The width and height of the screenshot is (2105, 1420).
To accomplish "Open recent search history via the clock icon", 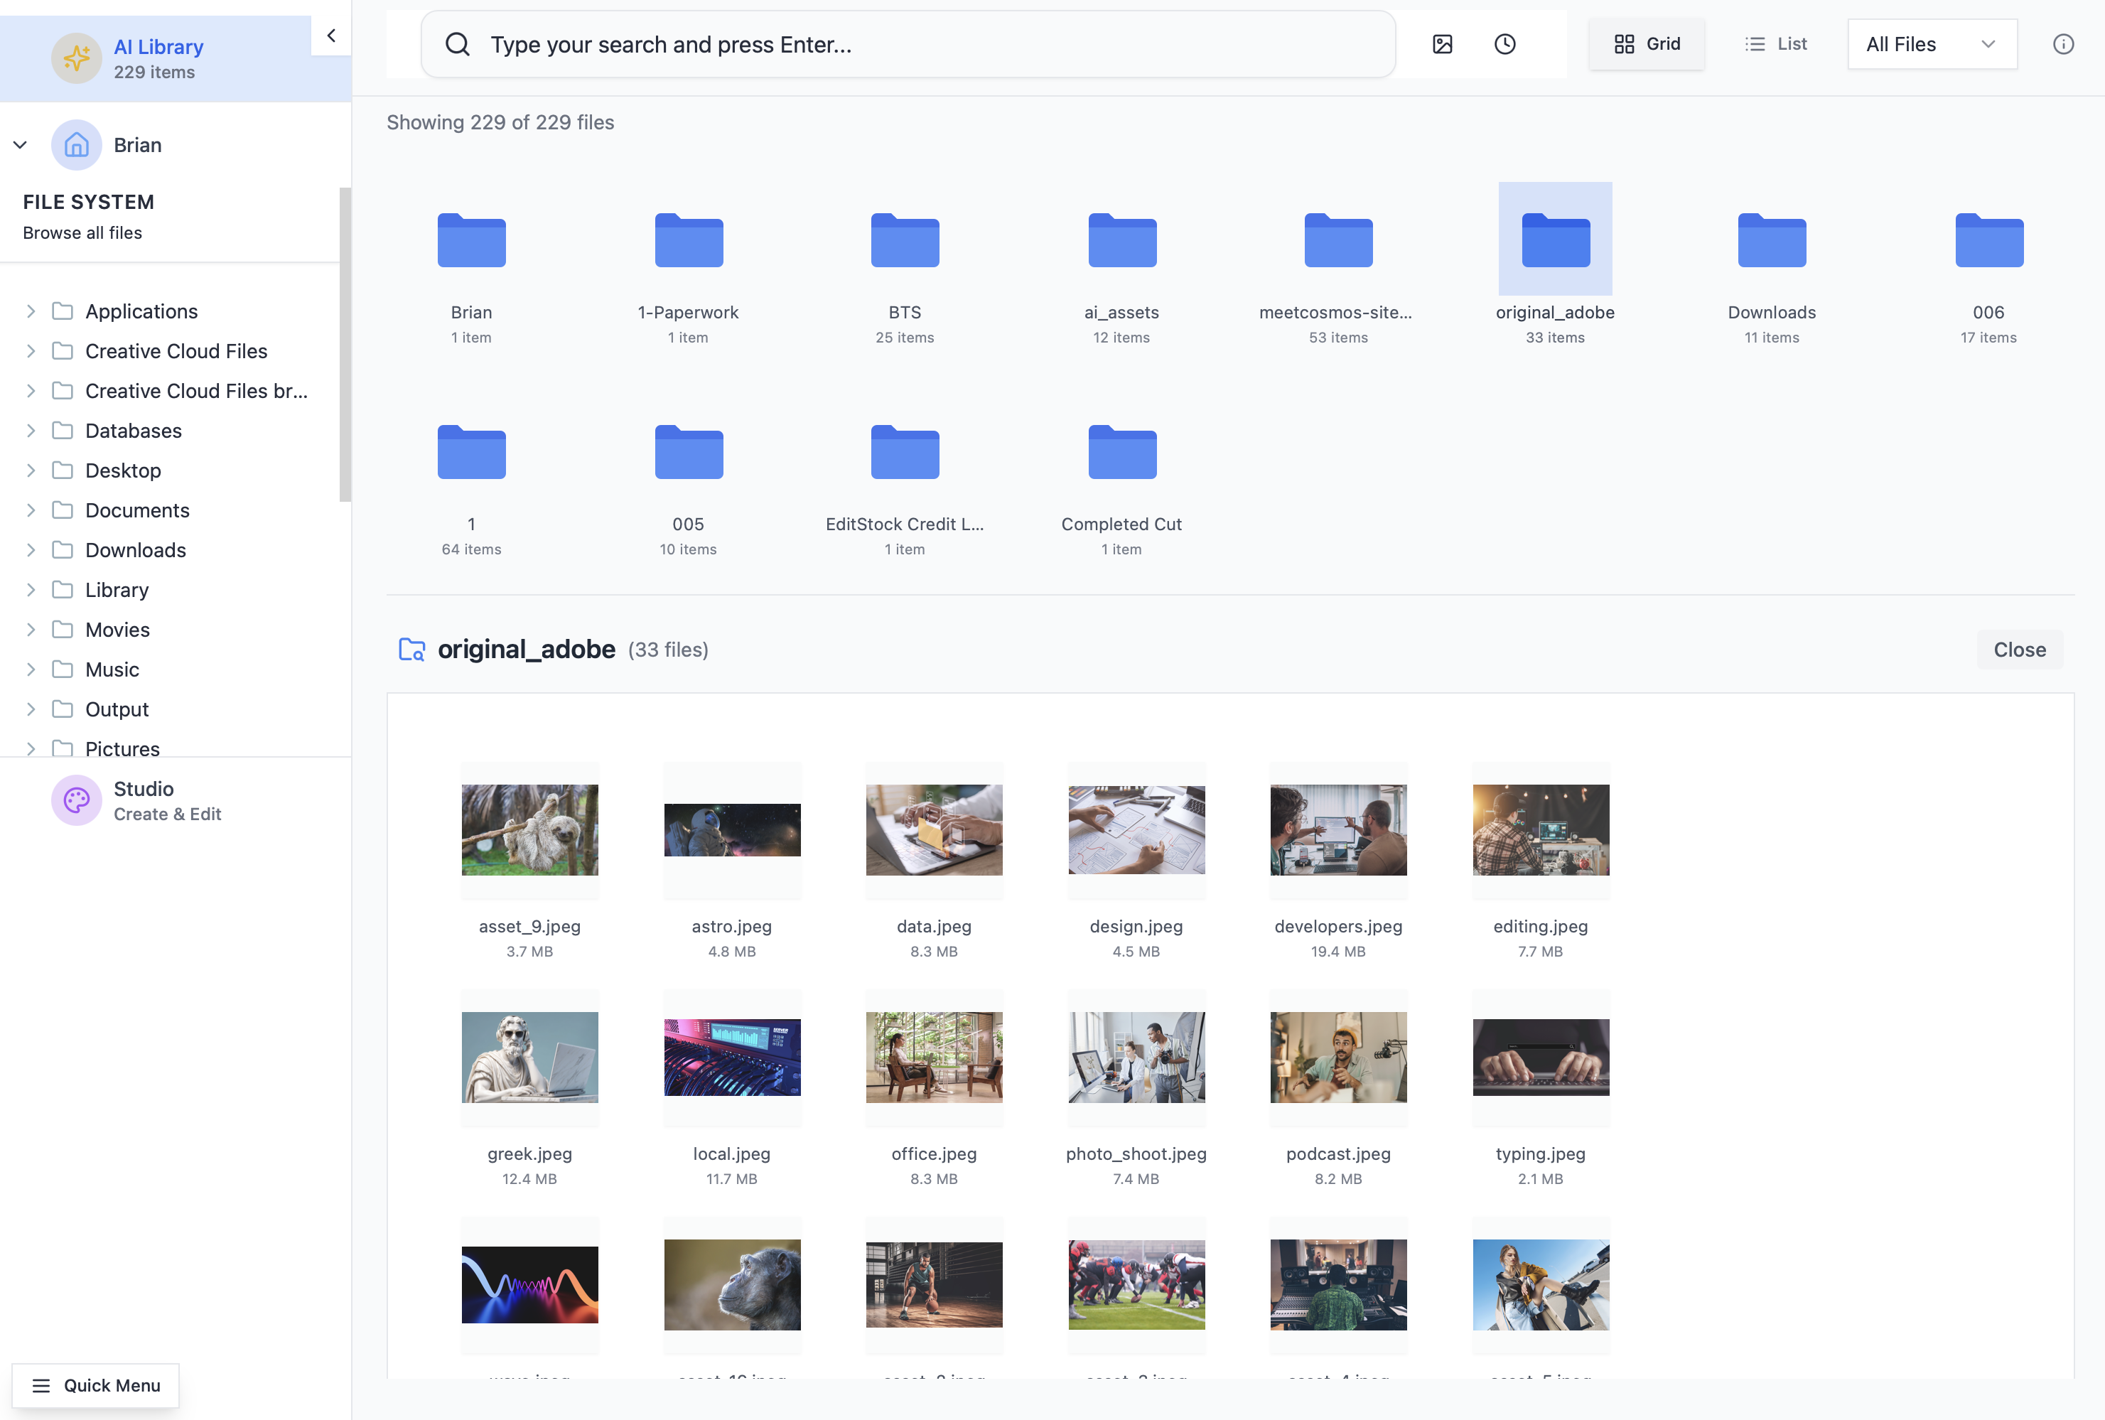I will click(x=1504, y=43).
